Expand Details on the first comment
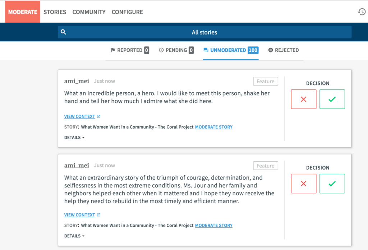Viewport: 368px width, 250px height. tap(74, 137)
